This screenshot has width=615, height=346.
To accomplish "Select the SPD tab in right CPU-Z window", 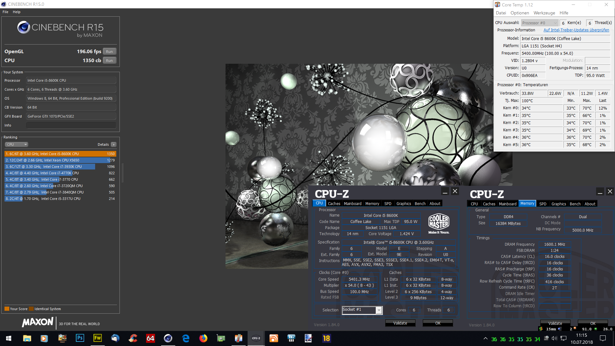I will 543,204.
